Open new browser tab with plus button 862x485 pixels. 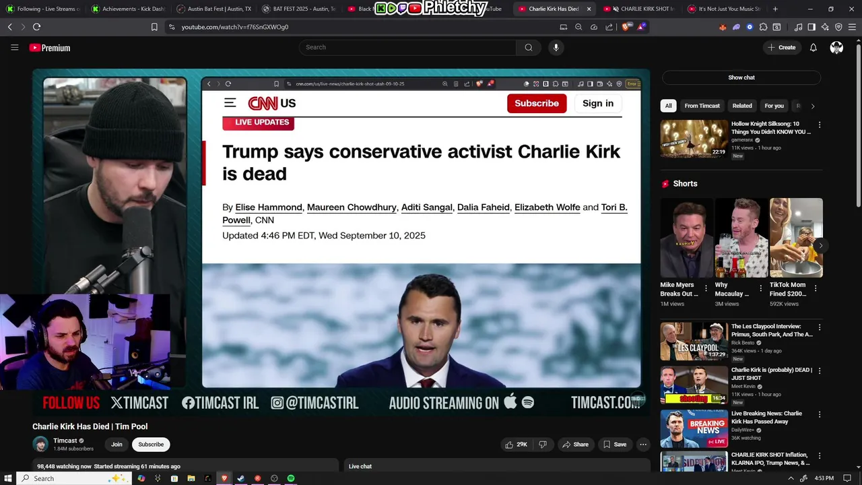pos(775,9)
